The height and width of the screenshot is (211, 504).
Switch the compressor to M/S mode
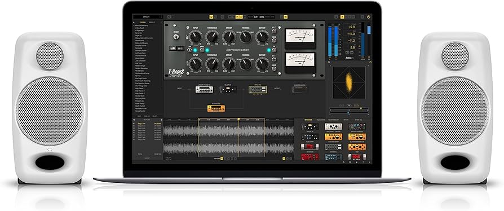181,49
